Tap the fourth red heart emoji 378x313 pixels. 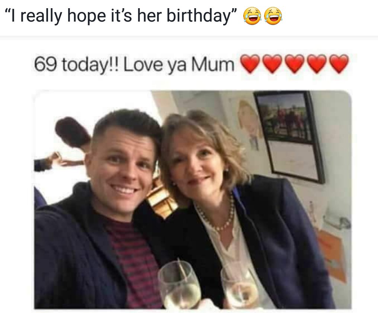(317, 64)
